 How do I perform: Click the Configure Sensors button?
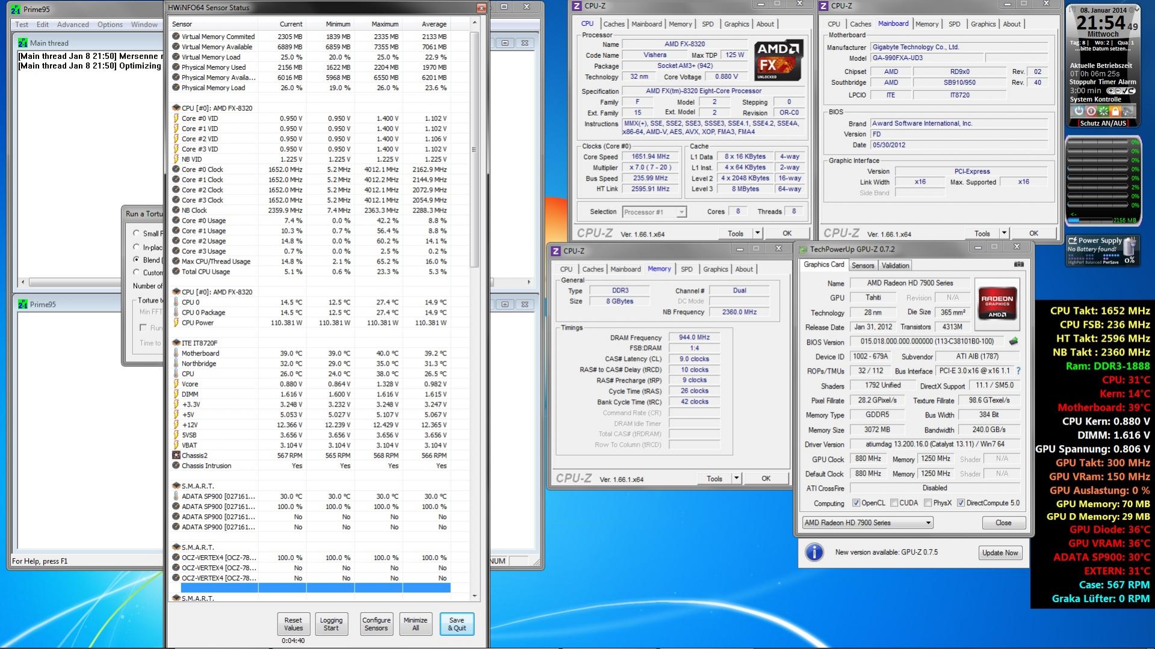point(376,624)
